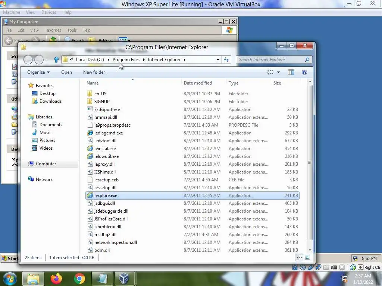The width and height of the screenshot is (382, 286).
Task: Click the Windows Start orb
Action: point(9,279)
